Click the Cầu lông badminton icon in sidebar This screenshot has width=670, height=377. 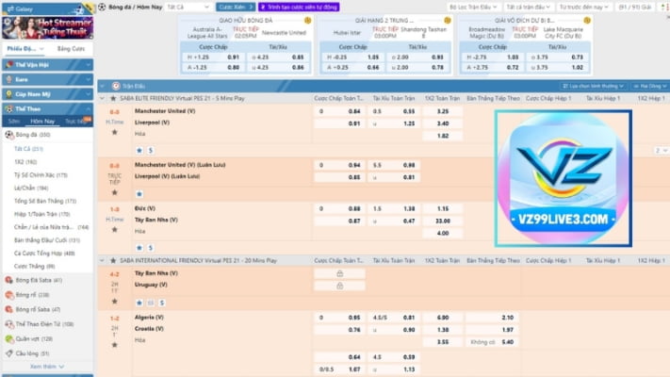[9, 352]
